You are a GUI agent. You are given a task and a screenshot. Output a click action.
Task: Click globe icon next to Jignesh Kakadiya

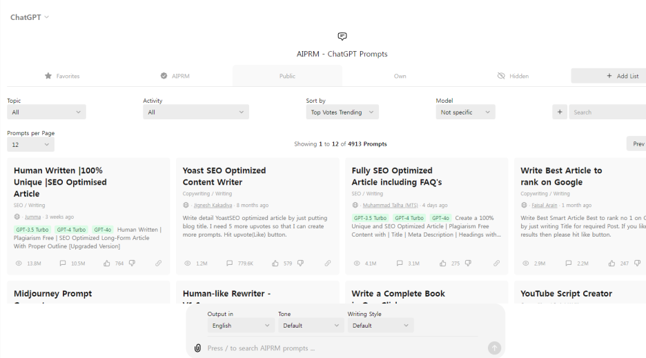click(186, 205)
